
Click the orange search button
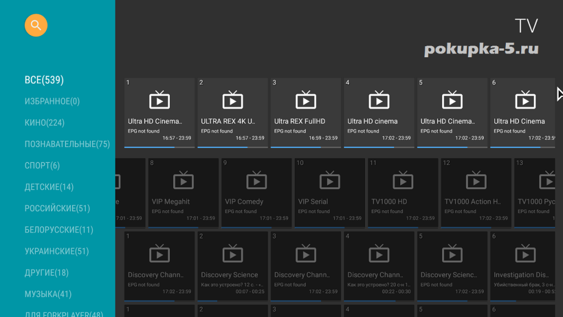click(x=36, y=25)
